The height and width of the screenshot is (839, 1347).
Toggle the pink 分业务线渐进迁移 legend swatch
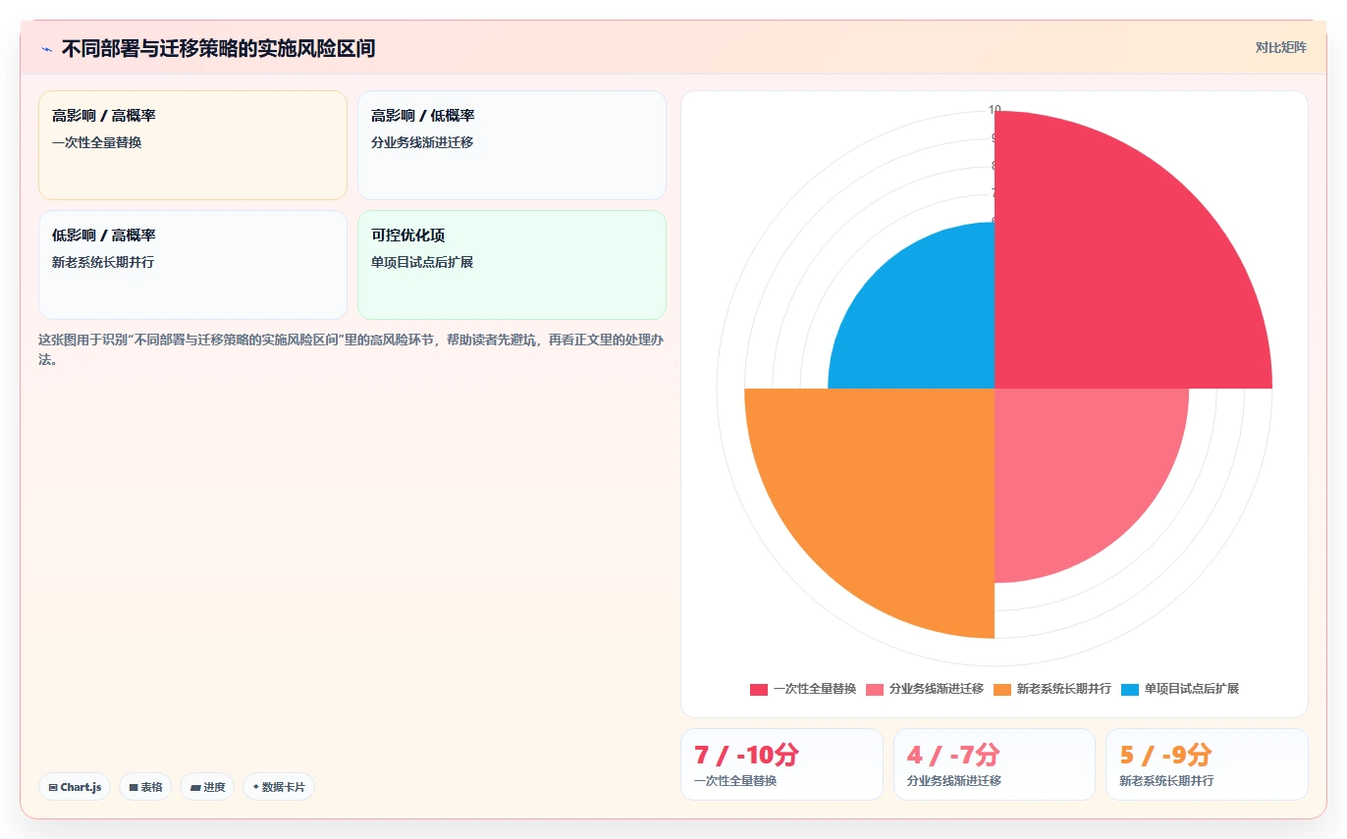click(x=875, y=689)
